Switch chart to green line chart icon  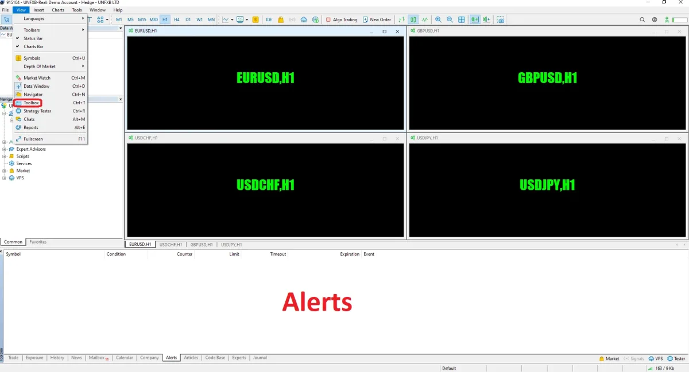[x=424, y=19]
